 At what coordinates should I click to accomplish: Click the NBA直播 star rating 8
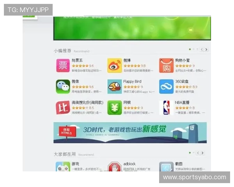click(185, 108)
